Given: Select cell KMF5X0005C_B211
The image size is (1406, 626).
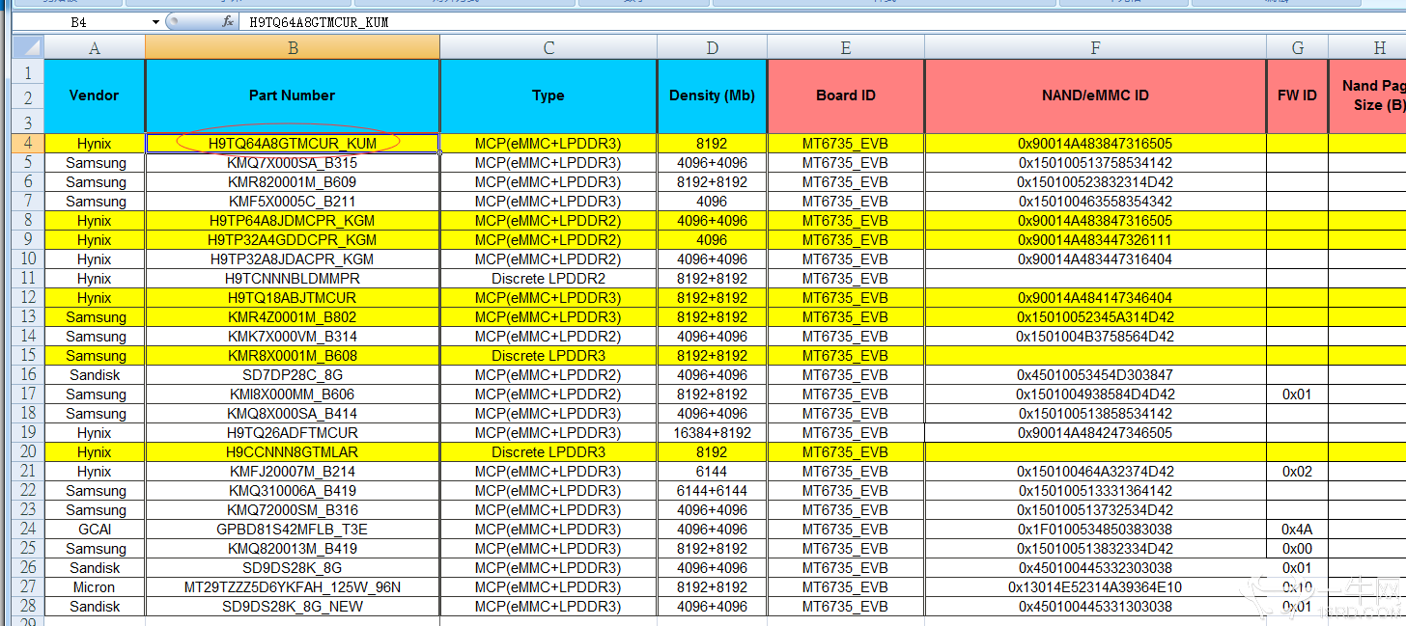Looking at the screenshot, I should point(293,202).
